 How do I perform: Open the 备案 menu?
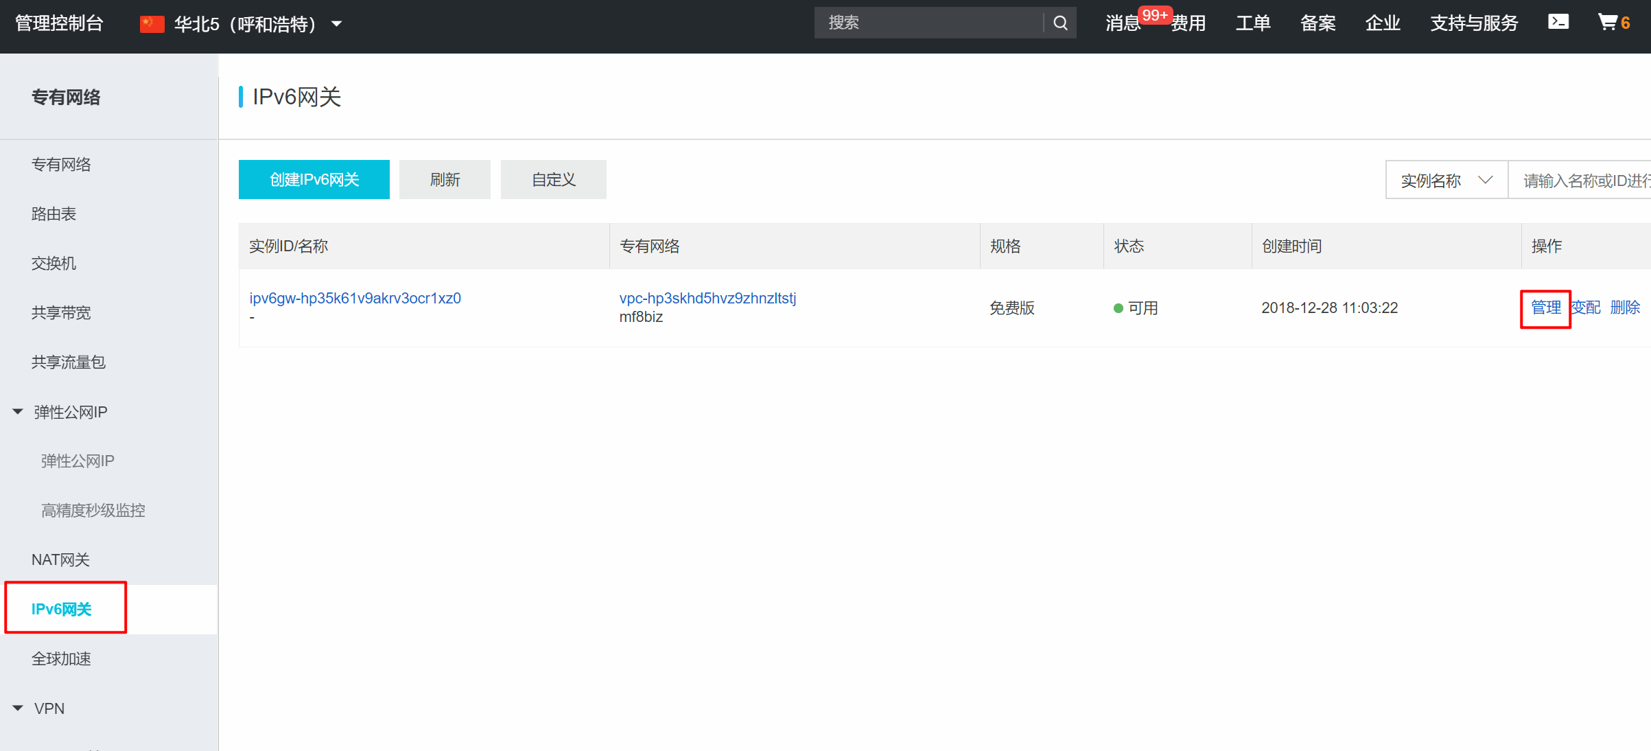1318,23
